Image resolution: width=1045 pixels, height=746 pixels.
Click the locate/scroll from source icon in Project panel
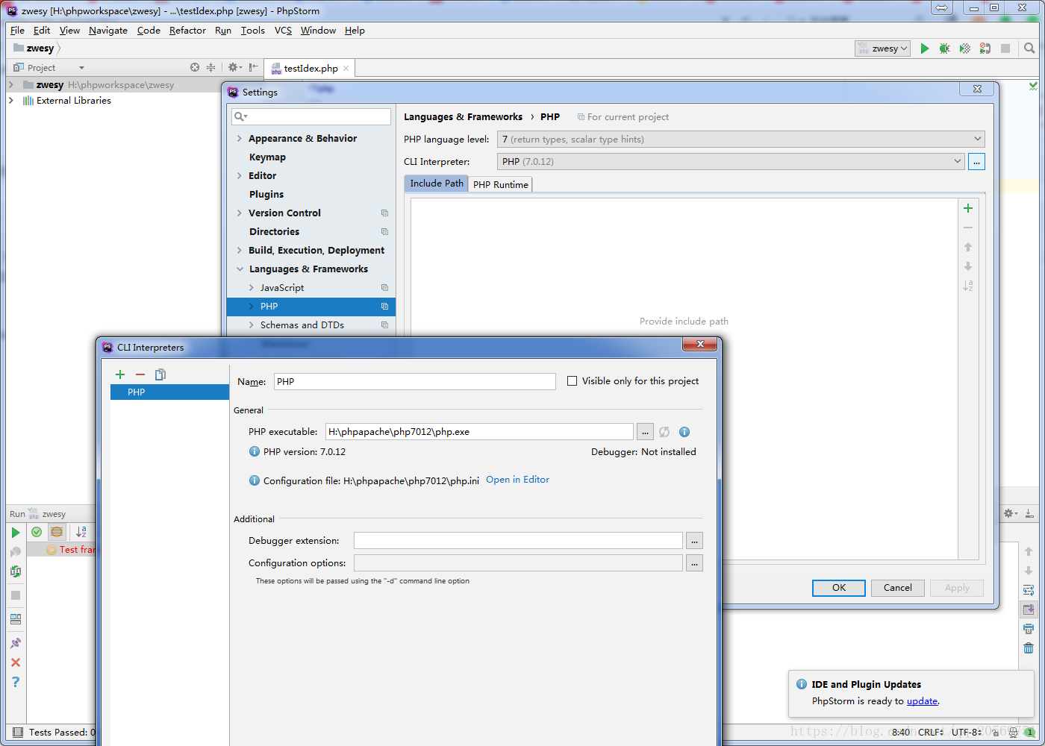pyautogui.click(x=195, y=67)
